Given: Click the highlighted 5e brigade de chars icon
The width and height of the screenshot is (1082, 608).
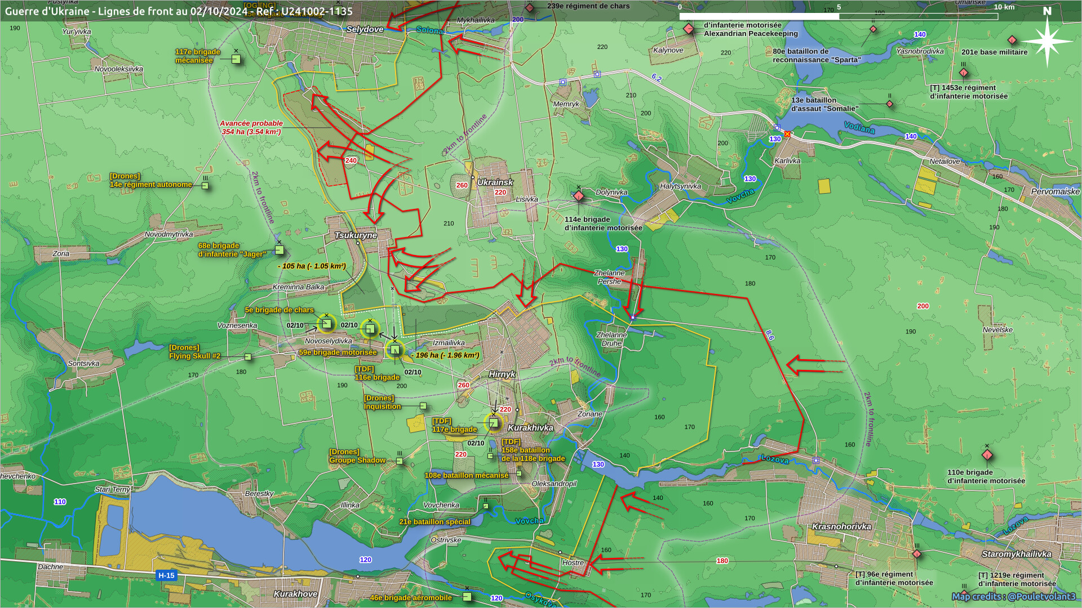Looking at the screenshot, I should (326, 324).
